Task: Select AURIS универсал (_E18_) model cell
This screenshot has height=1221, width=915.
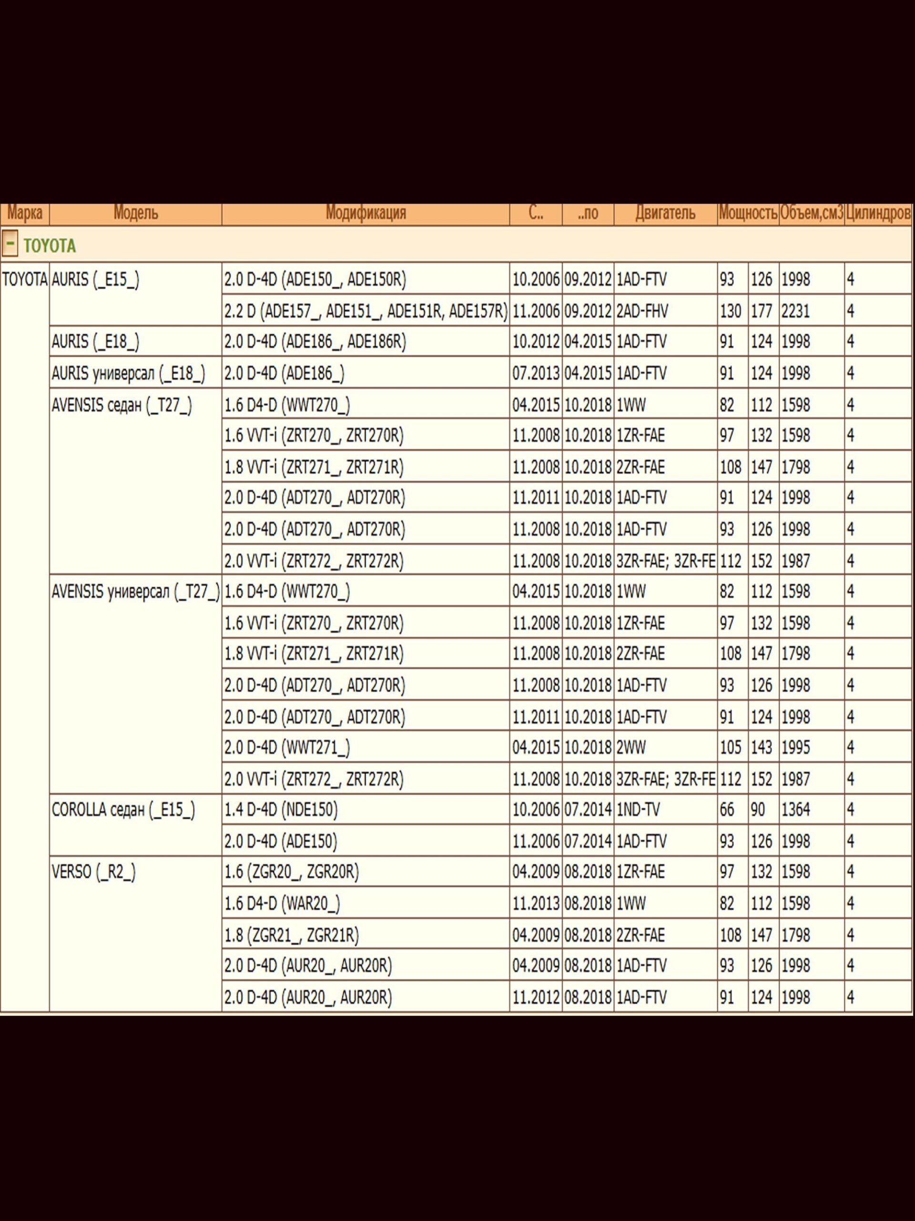Action: (x=128, y=374)
